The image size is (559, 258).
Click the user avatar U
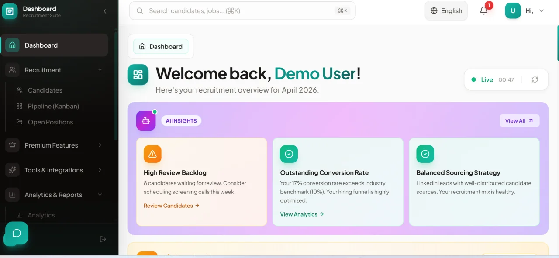click(513, 11)
